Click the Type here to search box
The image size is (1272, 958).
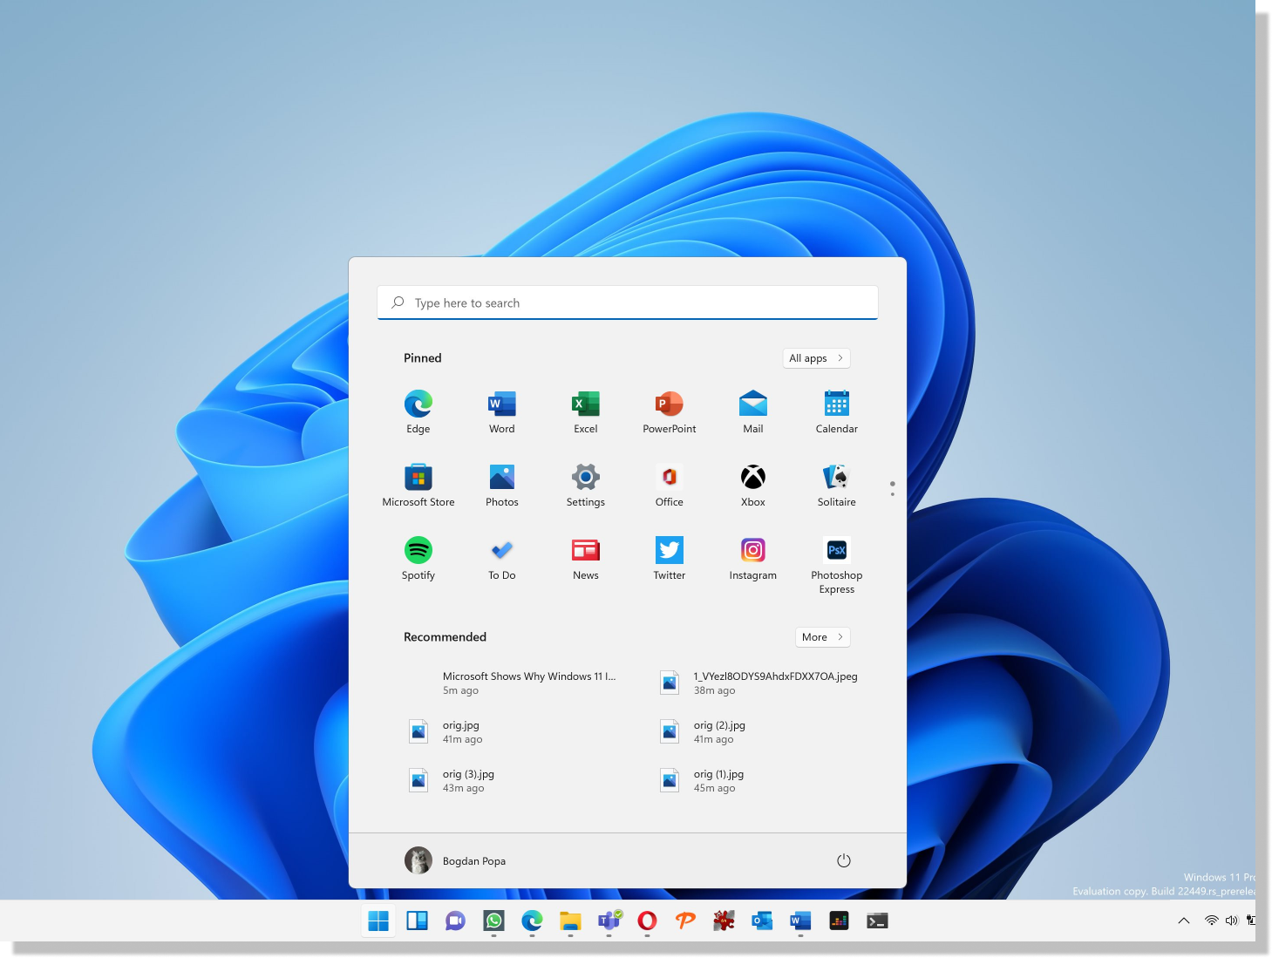[628, 302]
